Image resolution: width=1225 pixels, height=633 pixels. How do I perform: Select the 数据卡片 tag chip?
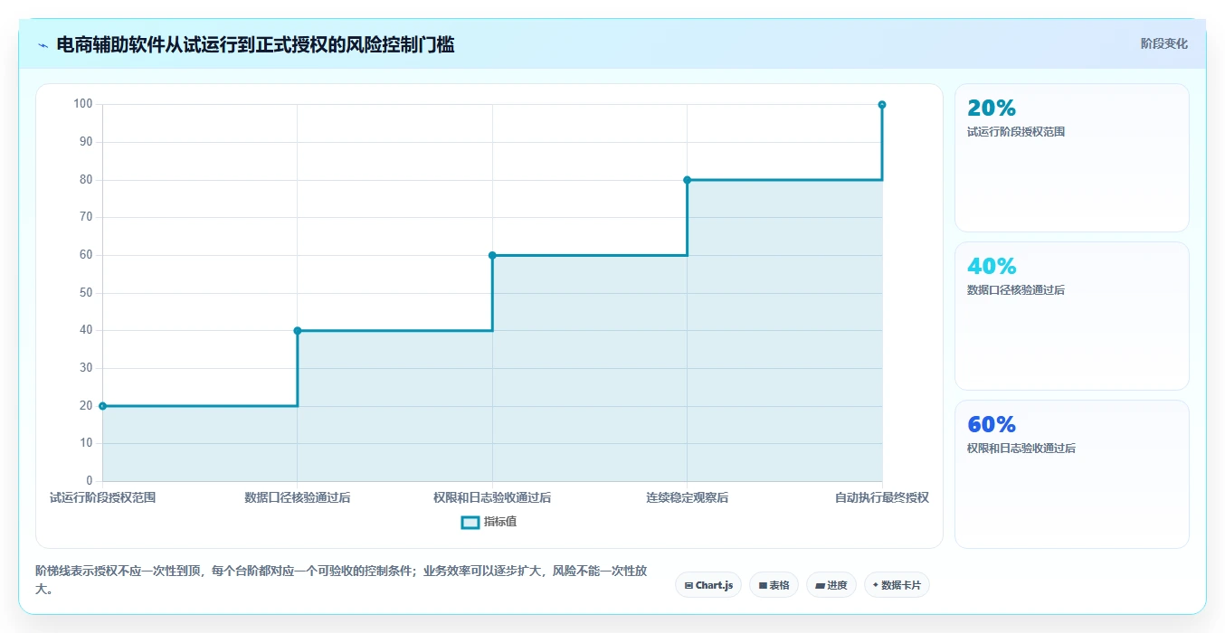897,585
